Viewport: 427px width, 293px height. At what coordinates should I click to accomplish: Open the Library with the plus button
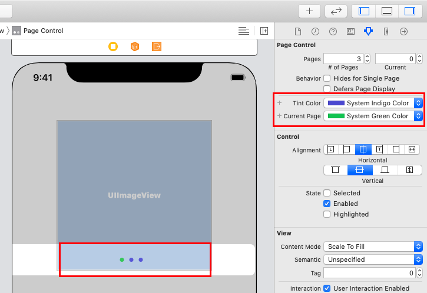coord(309,11)
